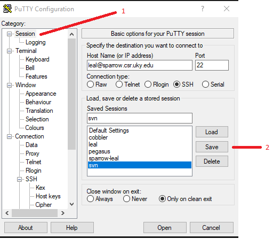Close the PuTTY Configuration window
The width and height of the screenshot is (273, 239).
(x=227, y=9)
